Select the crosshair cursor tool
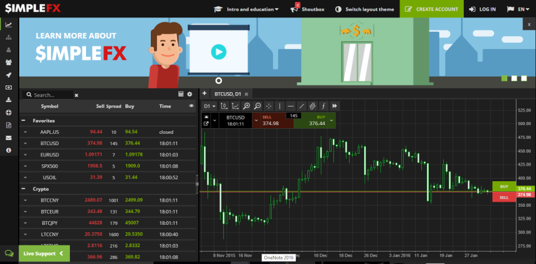The image size is (536, 264). tap(268, 106)
